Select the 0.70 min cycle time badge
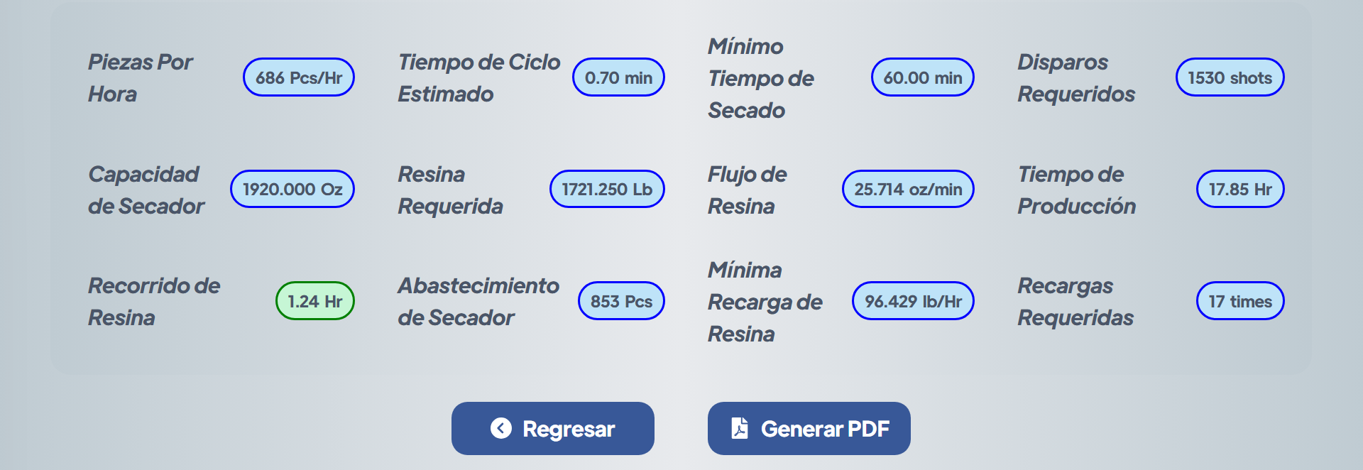This screenshot has width=1363, height=470. coord(618,77)
